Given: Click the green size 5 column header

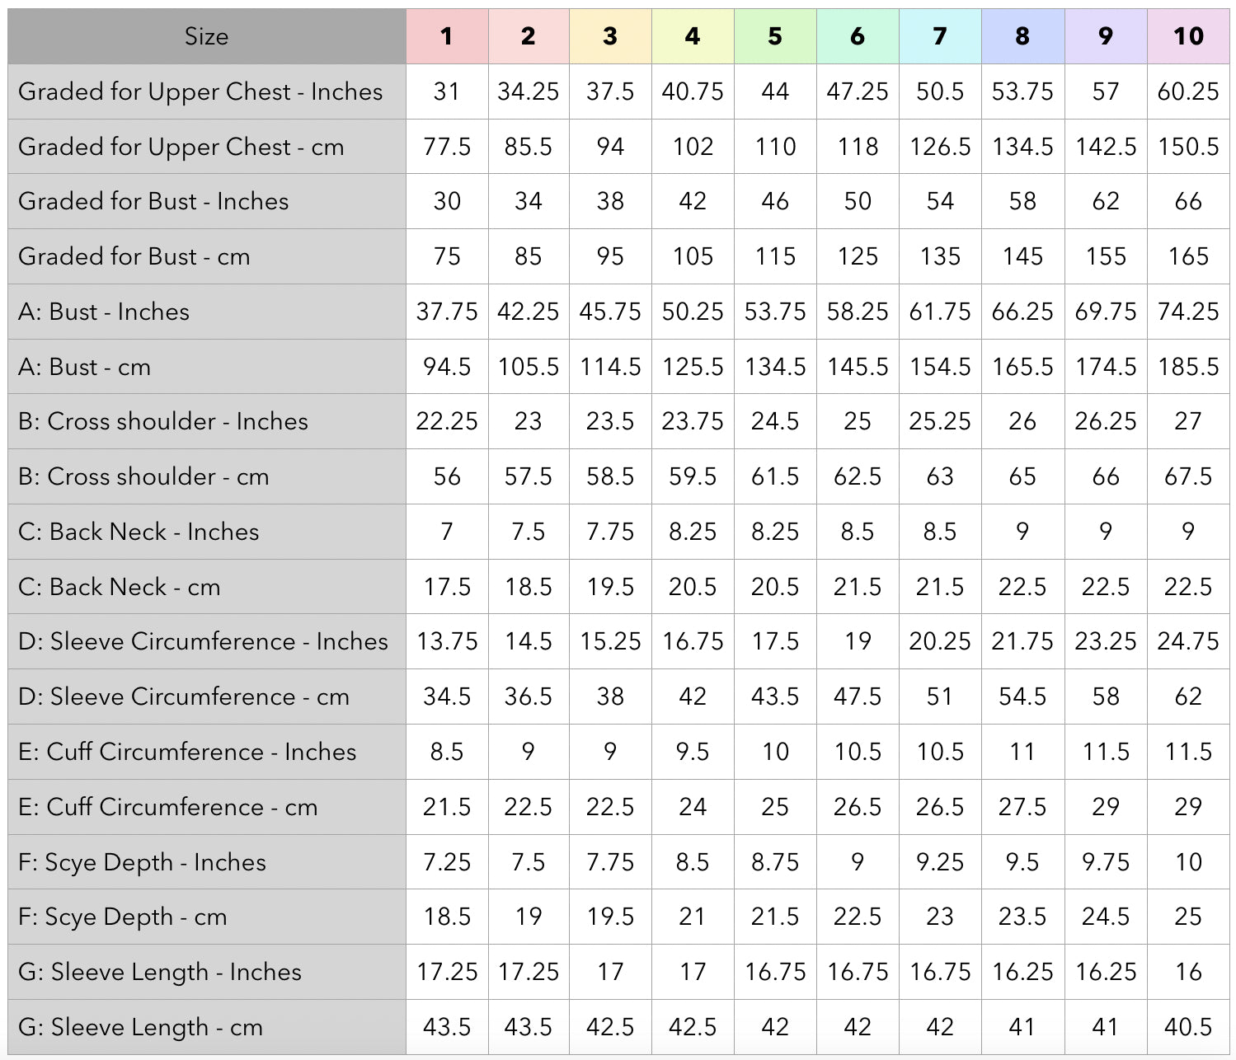Looking at the screenshot, I should [775, 36].
